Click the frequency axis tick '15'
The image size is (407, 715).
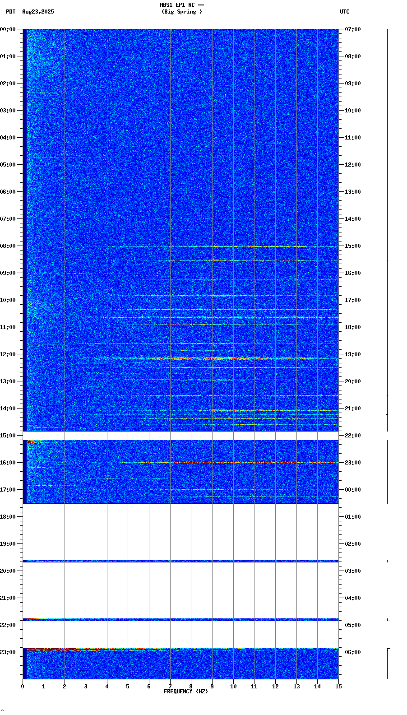338,687
